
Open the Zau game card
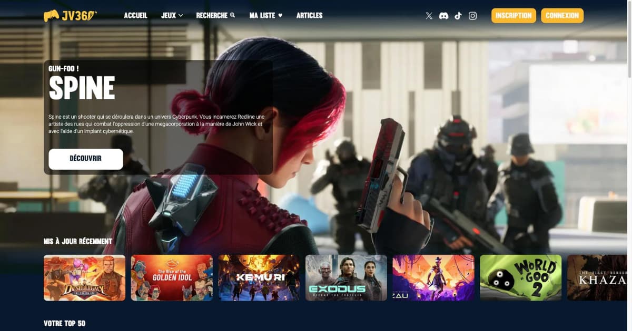(x=433, y=278)
